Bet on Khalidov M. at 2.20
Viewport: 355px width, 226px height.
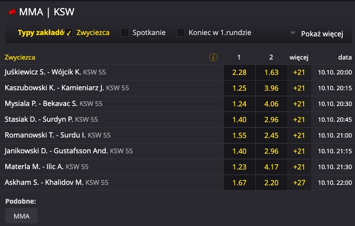(272, 183)
